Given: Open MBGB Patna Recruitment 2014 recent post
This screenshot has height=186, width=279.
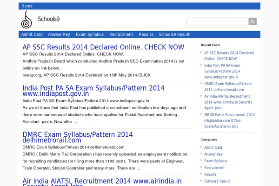Looking at the screenshot, I should tap(229, 120).
